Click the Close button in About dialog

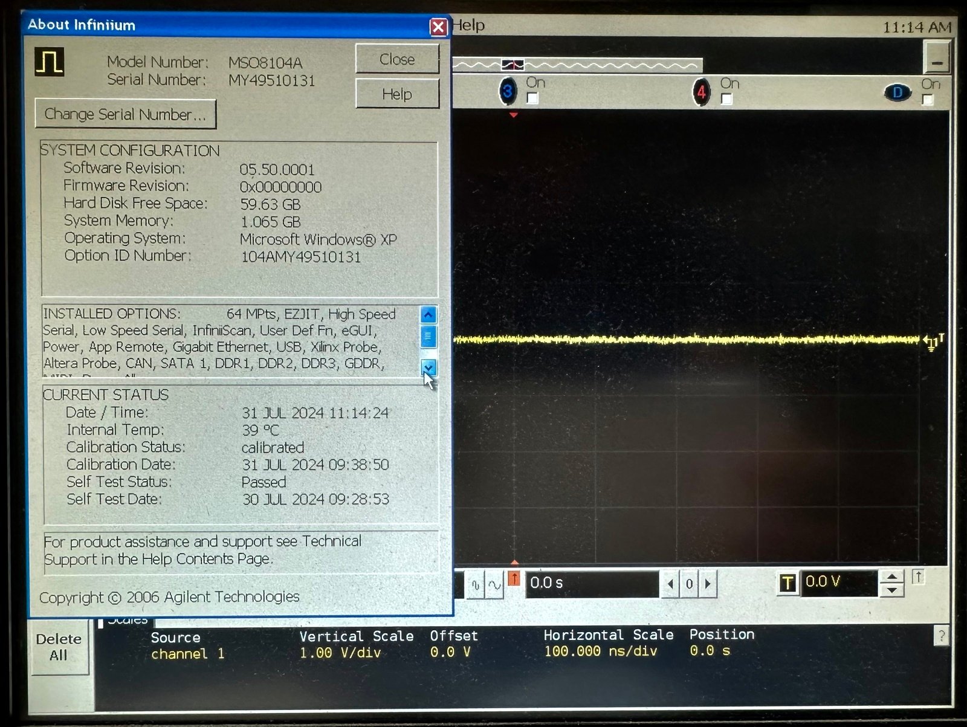coord(397,59)
